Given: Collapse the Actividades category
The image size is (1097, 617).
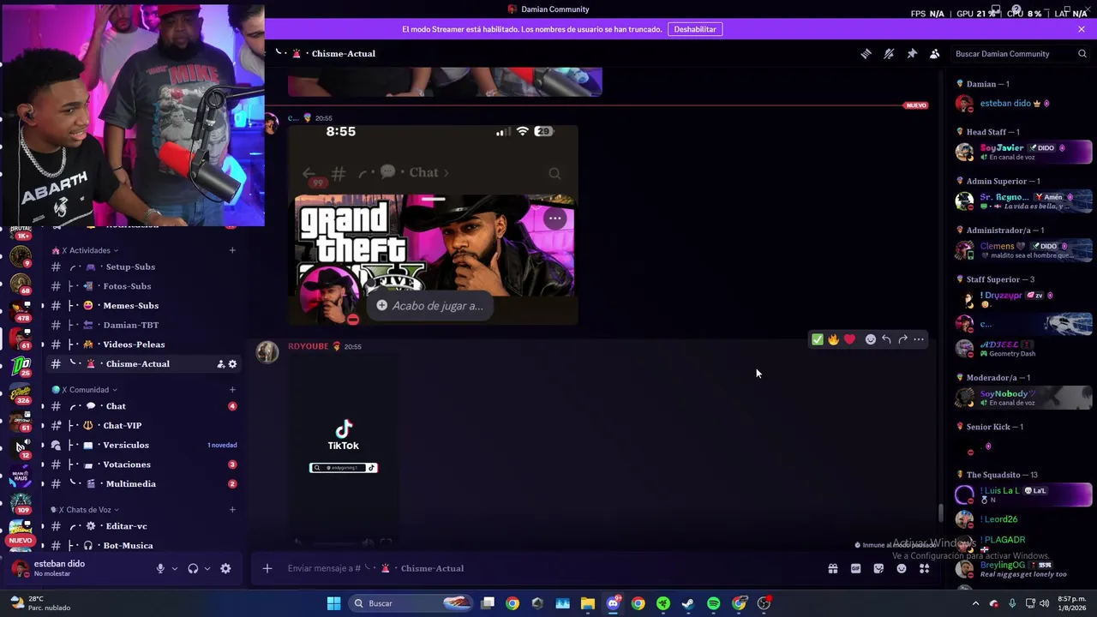Looking at the screenshot, I should [85, 250].
